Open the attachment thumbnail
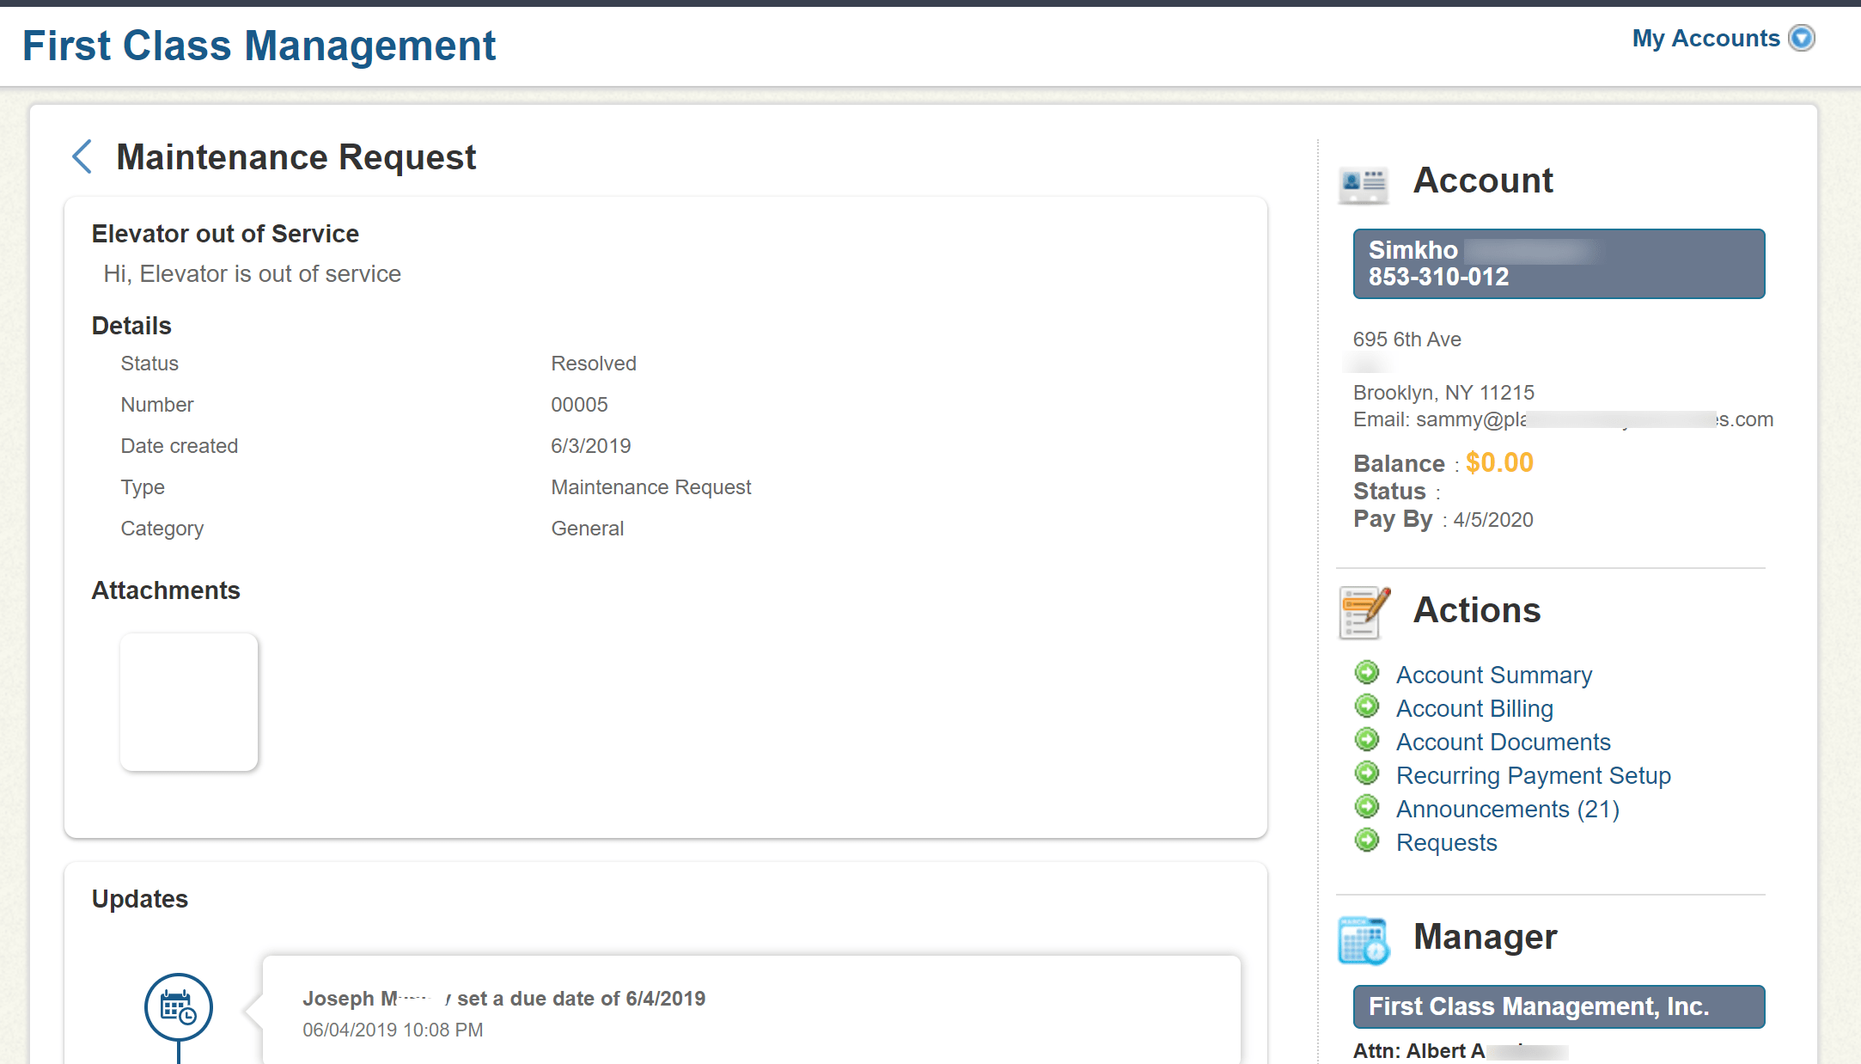 pos(189,702)
